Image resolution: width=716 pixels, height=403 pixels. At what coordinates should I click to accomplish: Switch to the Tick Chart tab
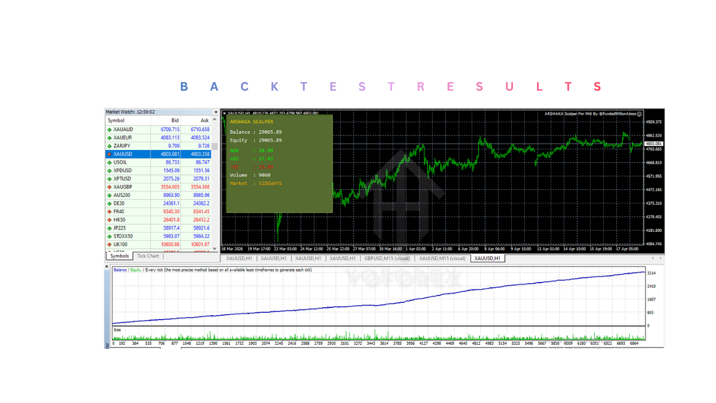147,256
